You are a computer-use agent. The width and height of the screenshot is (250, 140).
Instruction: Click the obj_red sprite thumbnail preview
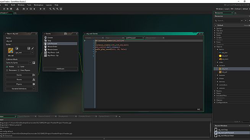11,50
